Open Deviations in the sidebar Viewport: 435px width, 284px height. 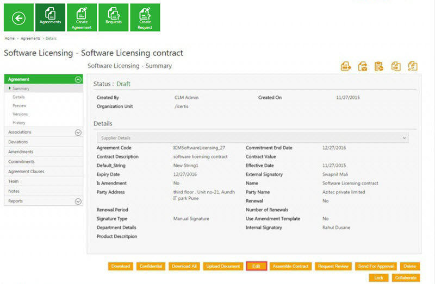pyautogui.click(x=43, y=142)
